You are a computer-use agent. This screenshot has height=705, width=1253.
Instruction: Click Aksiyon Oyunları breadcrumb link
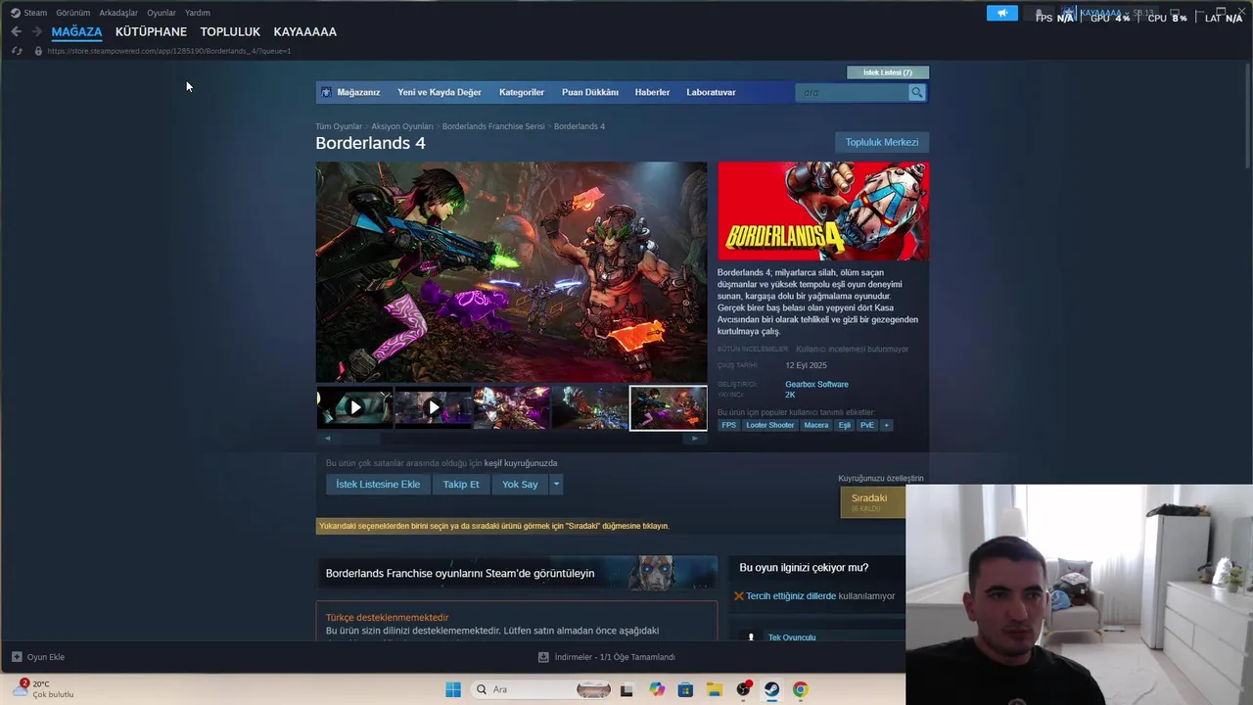[x=401, y=126]
